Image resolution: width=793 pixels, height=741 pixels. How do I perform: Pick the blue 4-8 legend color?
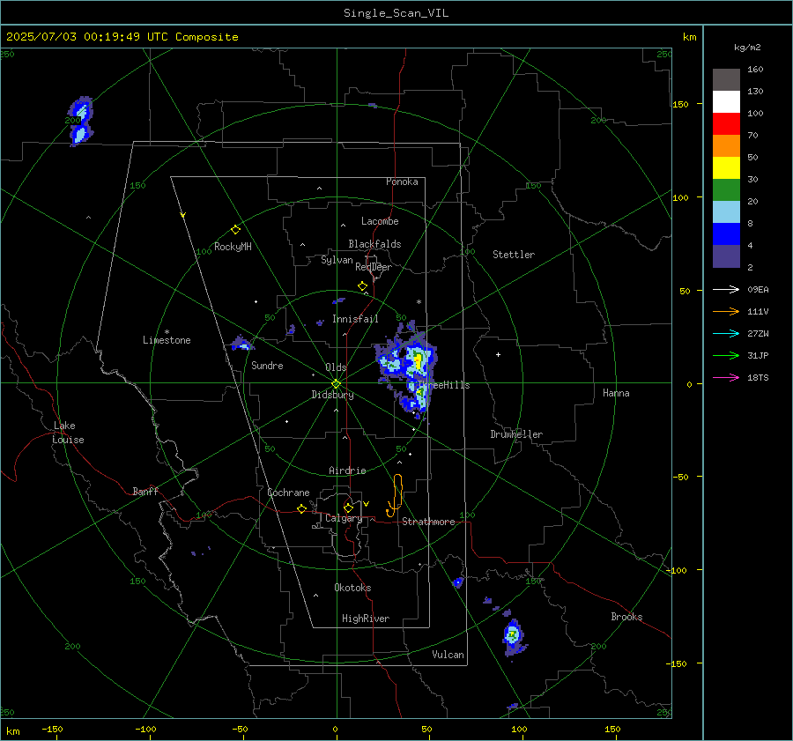726,234
